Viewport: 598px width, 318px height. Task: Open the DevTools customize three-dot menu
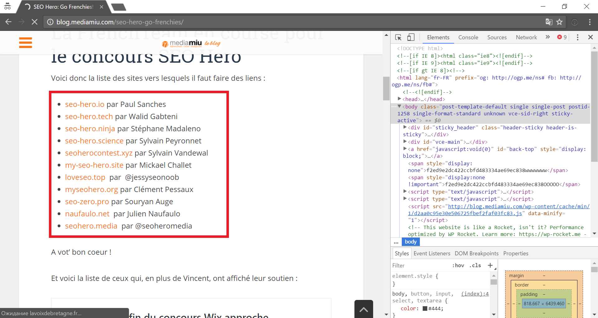coord(577,37)
